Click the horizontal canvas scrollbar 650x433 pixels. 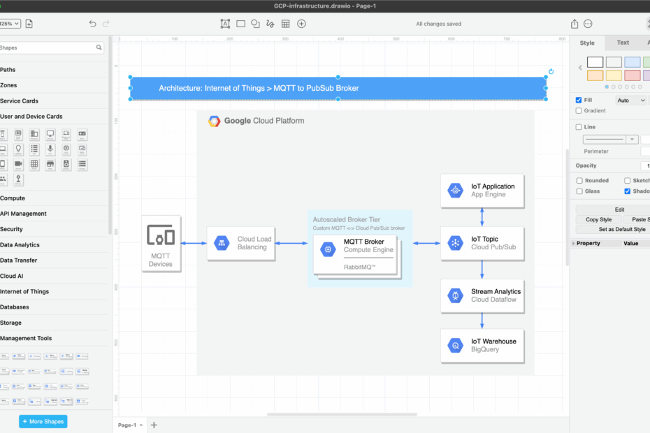click(342, 414)
